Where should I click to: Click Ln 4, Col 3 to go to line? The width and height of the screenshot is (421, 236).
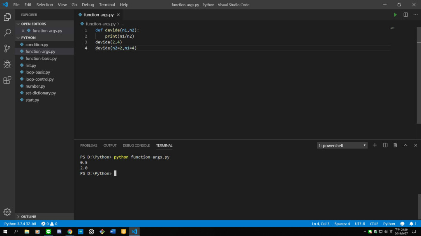321,224
